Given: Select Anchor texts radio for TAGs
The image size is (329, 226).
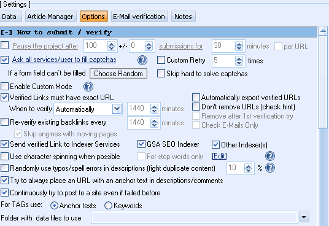Looking at the screenshot, I should pyautogui.click(x=54, y=206).
